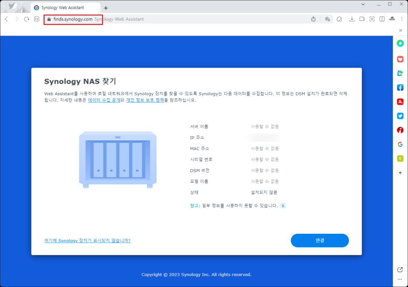The image size is (408, 287).
Task: Open the share page icon
Action: [x=313, y=19]
